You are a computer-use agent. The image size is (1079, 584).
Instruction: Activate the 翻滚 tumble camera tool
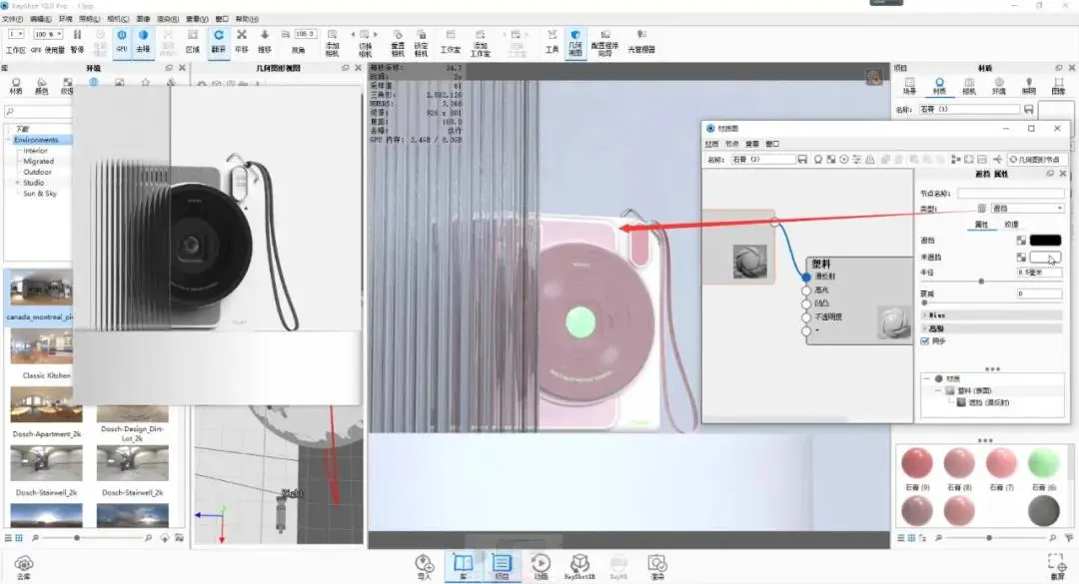tap(218, 41)
